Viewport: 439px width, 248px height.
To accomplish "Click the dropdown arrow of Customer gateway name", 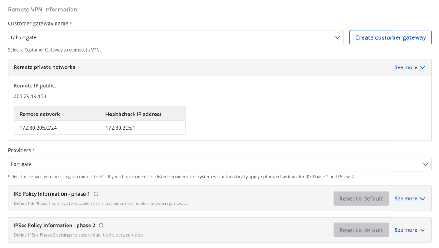I will point(337,37).
